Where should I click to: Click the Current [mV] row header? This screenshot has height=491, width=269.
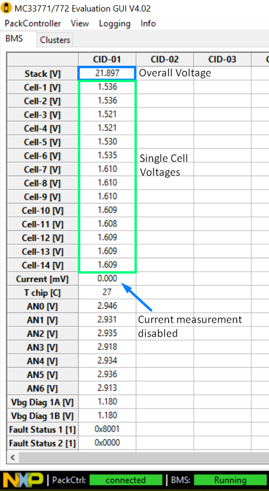[43, 279]
